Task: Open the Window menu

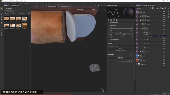Action: (14, 3)
